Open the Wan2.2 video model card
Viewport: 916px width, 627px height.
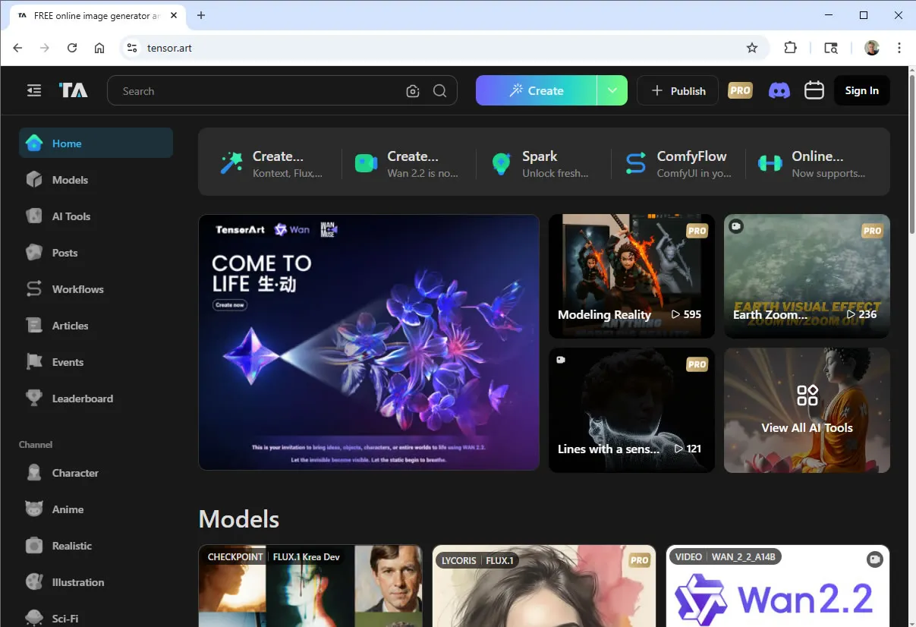(x=778, y=586)
